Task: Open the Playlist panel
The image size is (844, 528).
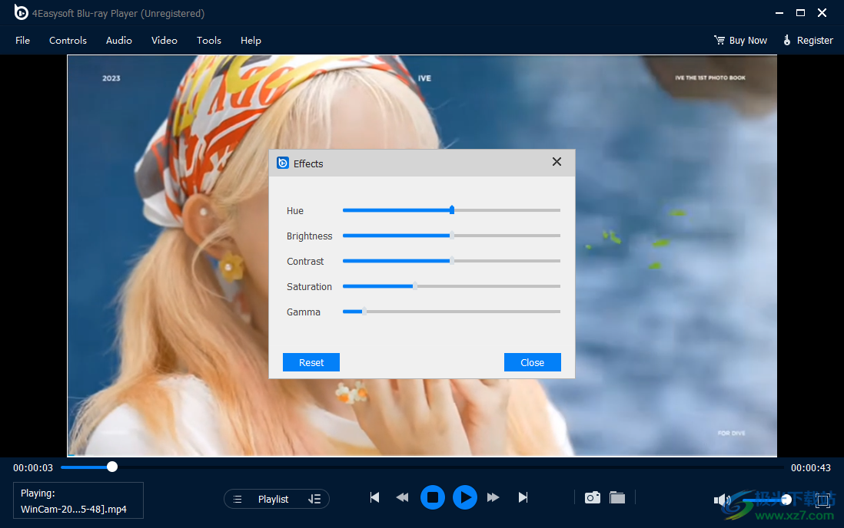Action: [274, 498]
